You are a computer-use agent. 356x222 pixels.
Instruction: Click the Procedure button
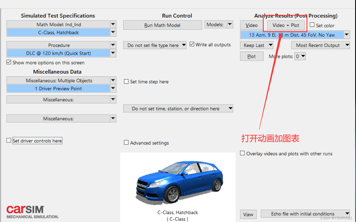point(58,45)
